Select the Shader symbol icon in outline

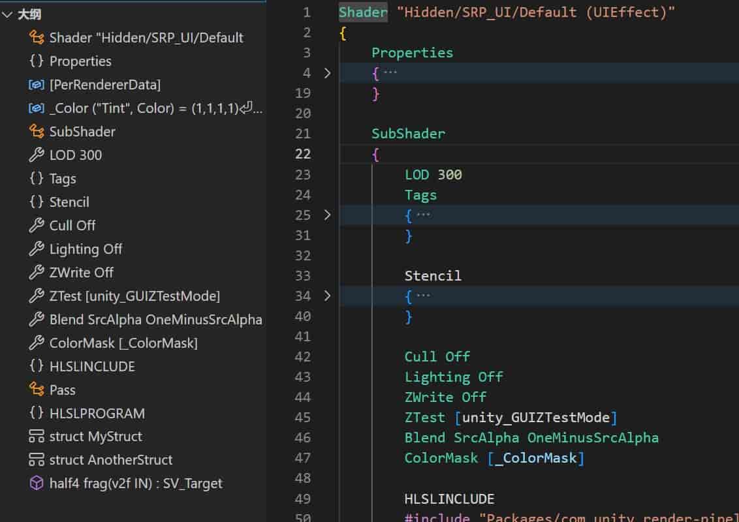pos(36,37)
